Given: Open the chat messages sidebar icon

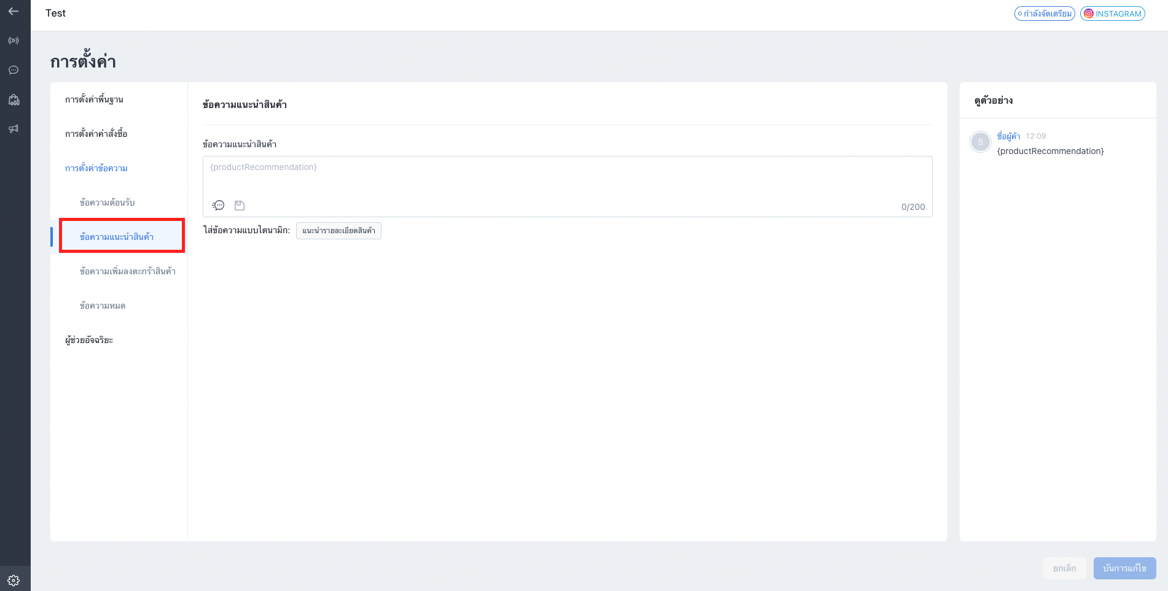Looking at the screenshot, I should [14, 70].
